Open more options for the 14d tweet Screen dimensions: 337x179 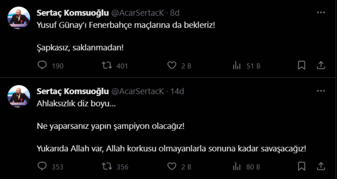click(321, 91)
